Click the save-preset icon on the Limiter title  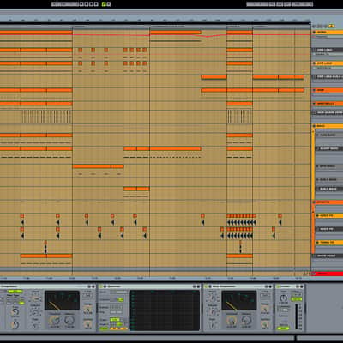tap(302, 286)
